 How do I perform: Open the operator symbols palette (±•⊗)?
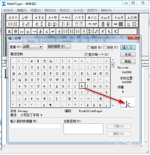tap(52, 17)
